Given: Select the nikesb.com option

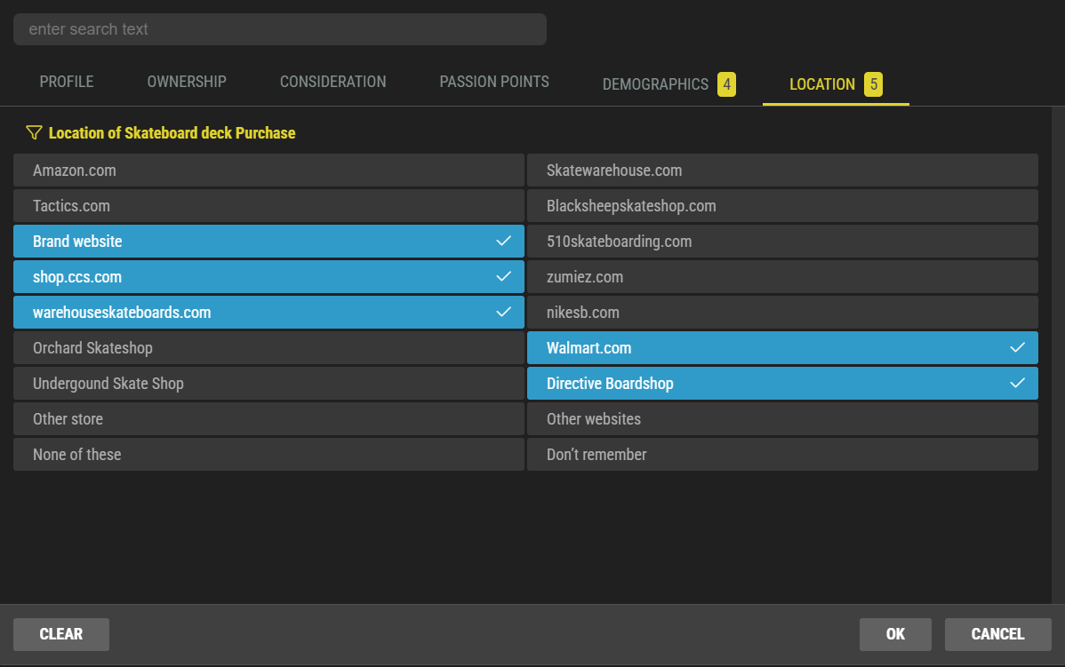Looking at the screenshot, I should click(x=782, y=312).
